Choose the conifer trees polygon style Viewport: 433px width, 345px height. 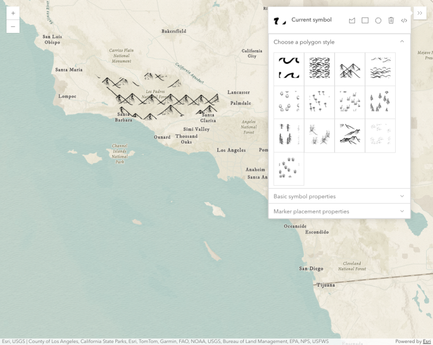coord(380,102)
